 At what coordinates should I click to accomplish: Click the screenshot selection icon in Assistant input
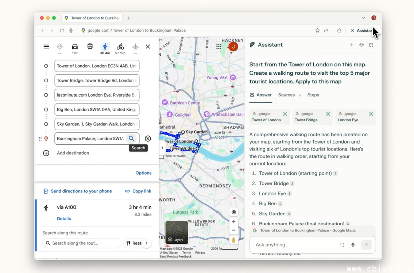pos(342,245)
